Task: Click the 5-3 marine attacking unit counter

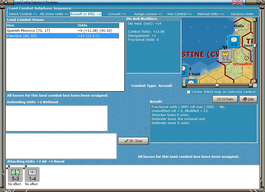Action: (x=15, y=175)
